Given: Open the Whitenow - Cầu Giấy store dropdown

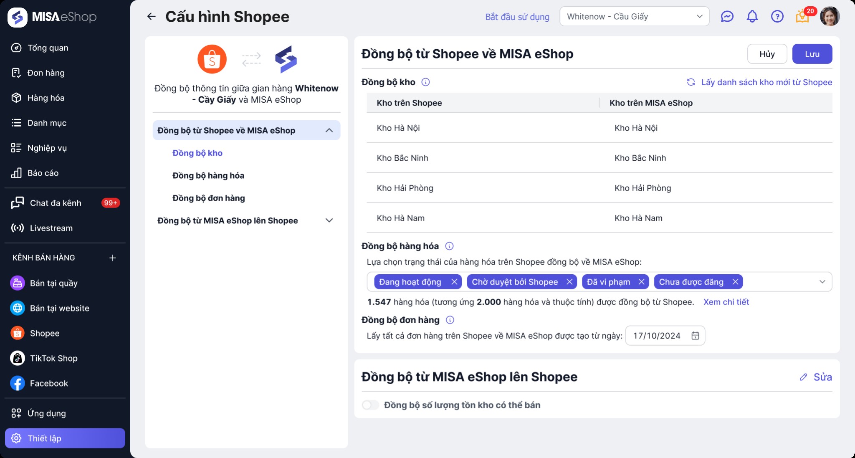Looking at the screenshot, I should 634,17.
